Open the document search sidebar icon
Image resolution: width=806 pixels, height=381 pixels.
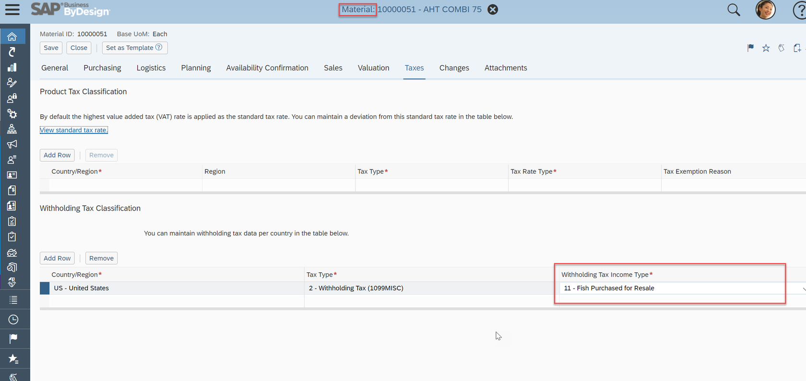click(x=12, y=267)
